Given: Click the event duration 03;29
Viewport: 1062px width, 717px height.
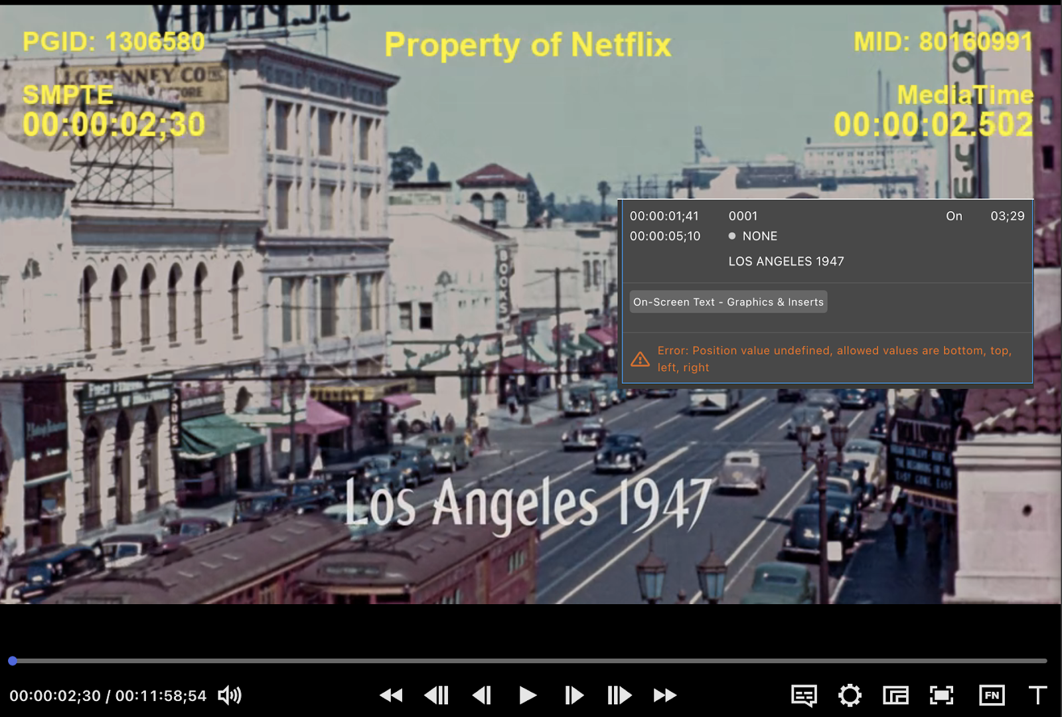Looking at the screenshot, I should point(1008,216).
